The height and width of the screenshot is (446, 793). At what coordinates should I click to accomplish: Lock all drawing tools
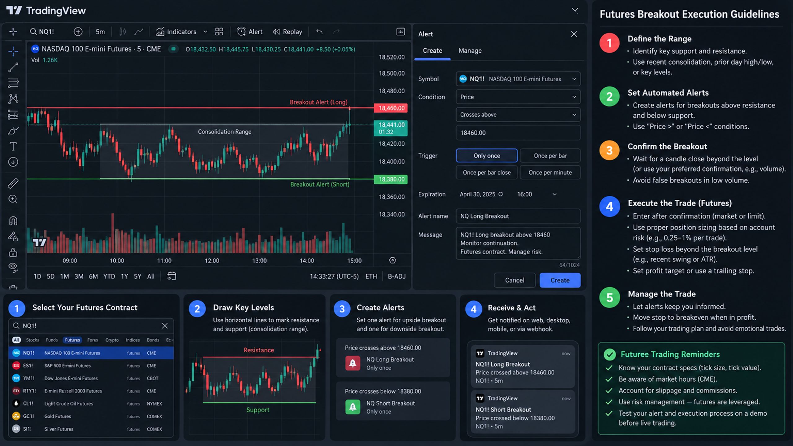click(x=13, y=252)
